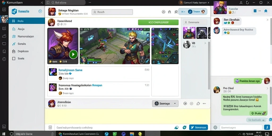
Task: Click the Pluiat button in green message
Action: coord(258,113)
